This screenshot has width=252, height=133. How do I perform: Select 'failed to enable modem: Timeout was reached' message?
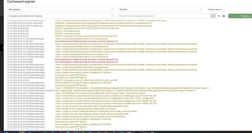tap(100, 93)
